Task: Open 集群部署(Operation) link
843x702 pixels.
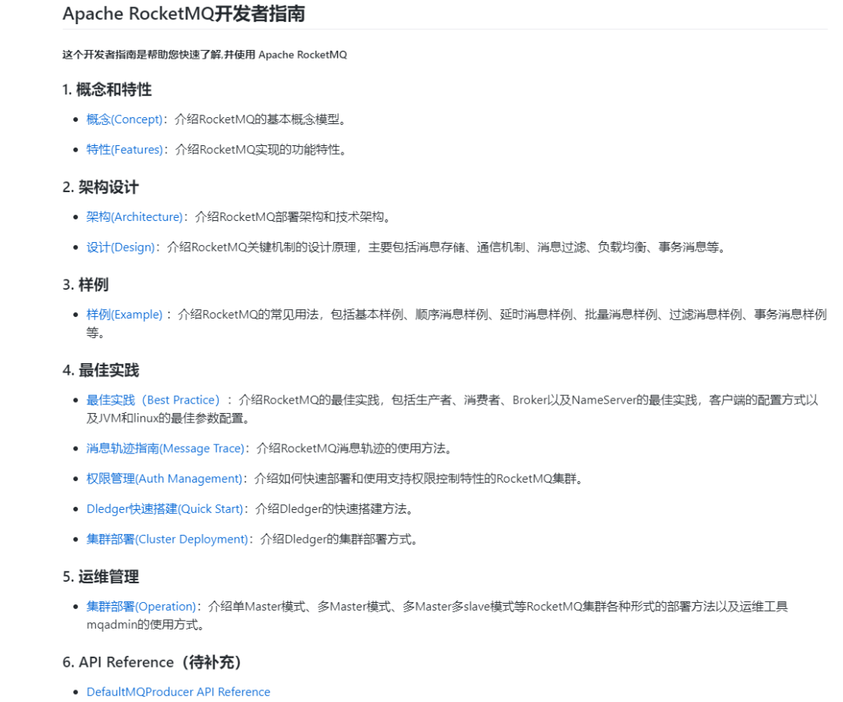Action: [x=140, y=607]
